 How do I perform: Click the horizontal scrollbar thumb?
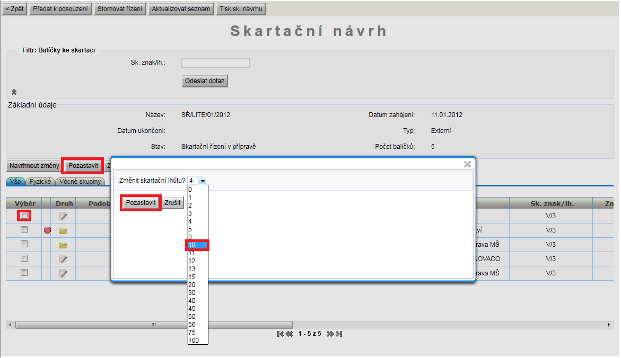click(x=154, y=325)
